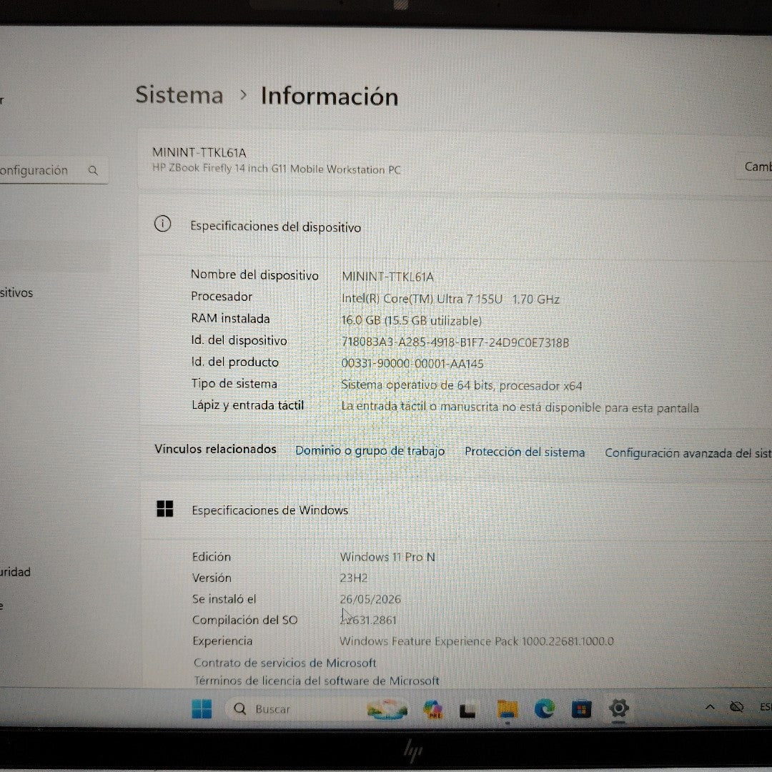
Task: Open Task View in taskbar
Action: click(467, 711)
